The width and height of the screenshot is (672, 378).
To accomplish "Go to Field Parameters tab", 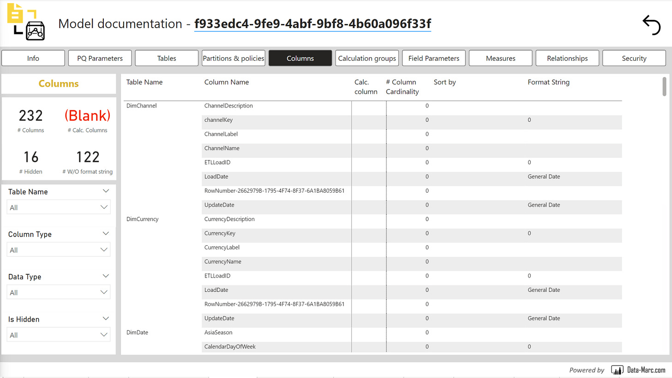I will pos(434,58).
